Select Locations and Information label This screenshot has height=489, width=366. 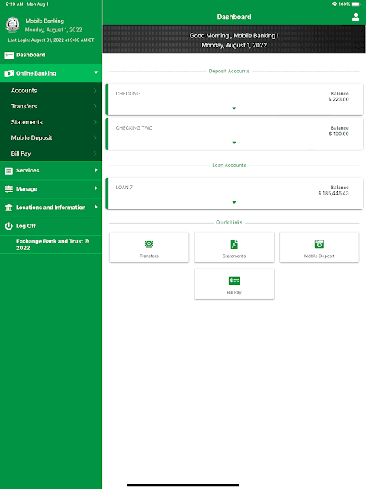click(x=51, y=208)
